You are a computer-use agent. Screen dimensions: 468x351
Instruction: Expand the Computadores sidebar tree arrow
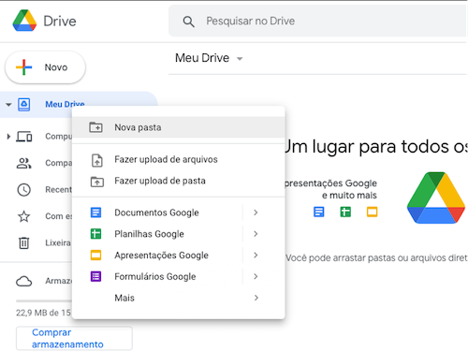pos(8,137)
